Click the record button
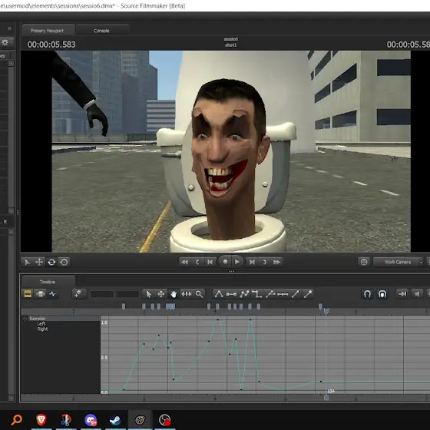The height and width of the screenshot is (430, 430). click(225, 262)
